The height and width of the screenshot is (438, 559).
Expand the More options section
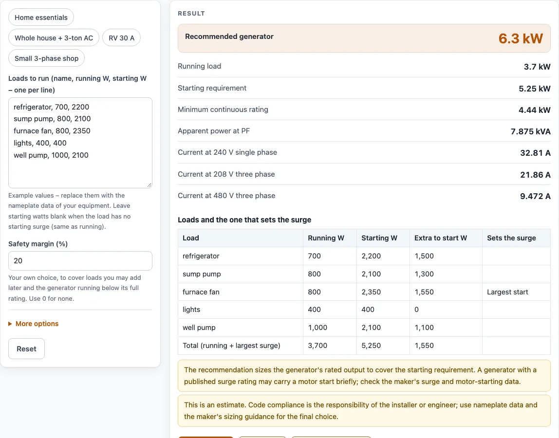click(34, 324)
